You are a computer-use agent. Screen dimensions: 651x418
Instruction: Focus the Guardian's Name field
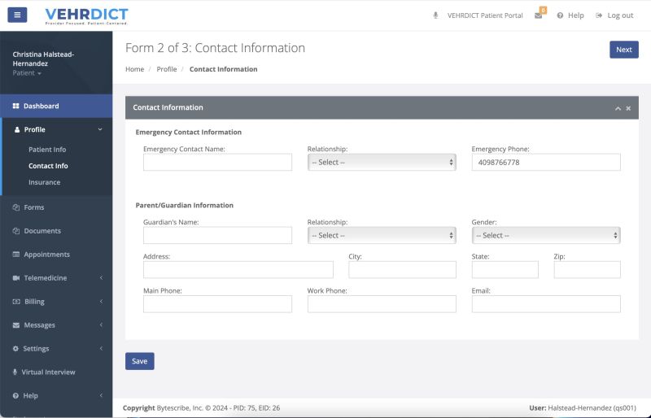point(217,235)
